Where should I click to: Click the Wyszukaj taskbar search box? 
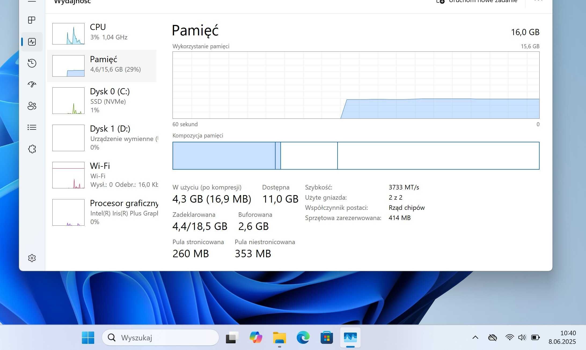pos(160,337)
